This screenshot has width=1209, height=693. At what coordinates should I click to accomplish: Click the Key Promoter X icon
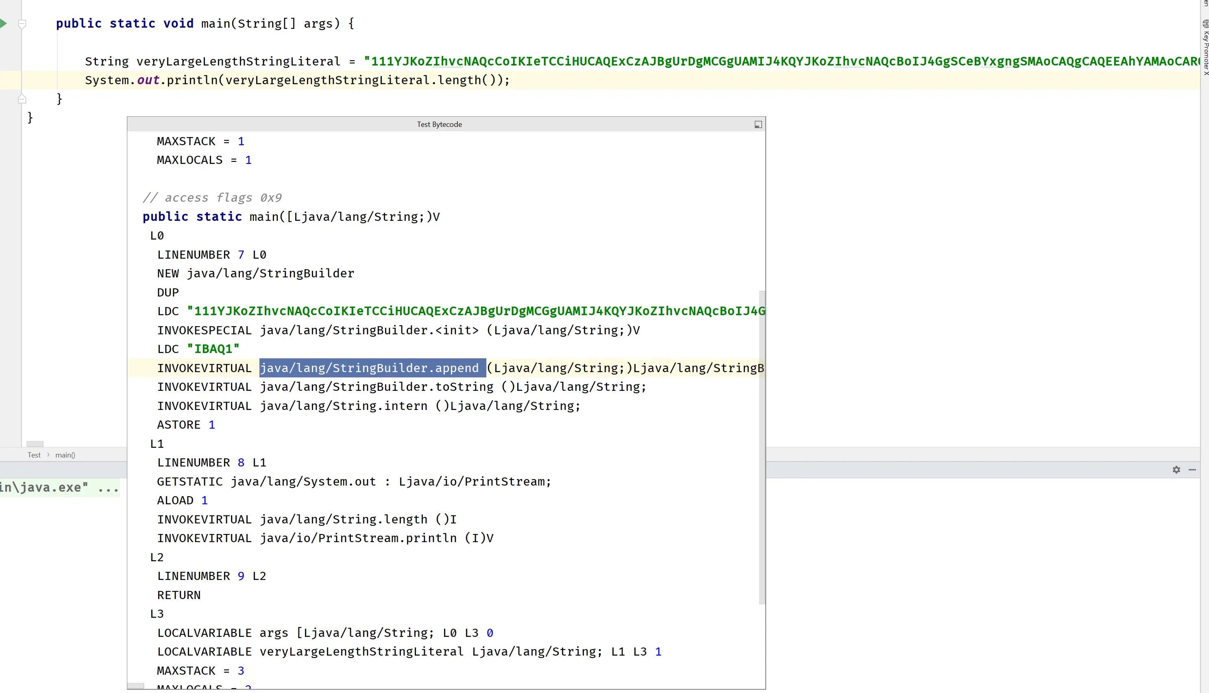(1206, 23)
